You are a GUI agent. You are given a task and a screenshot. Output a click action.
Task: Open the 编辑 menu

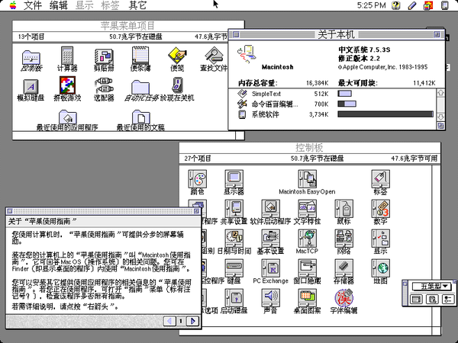59,5
